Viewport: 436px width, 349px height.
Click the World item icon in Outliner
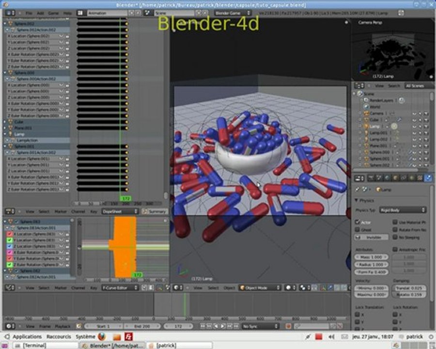click(366, 107)
